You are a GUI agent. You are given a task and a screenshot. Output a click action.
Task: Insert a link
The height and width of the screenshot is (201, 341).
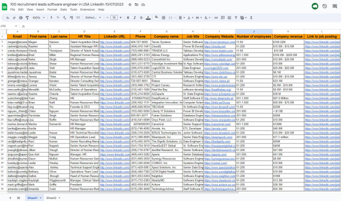point(216,18)
